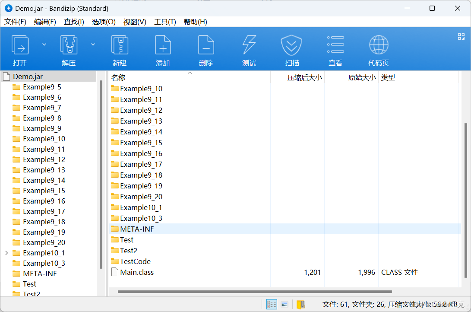The image size is (471, 312).
Task: Click the horizontal scrollbar of file list
Action: pos(255,292)
